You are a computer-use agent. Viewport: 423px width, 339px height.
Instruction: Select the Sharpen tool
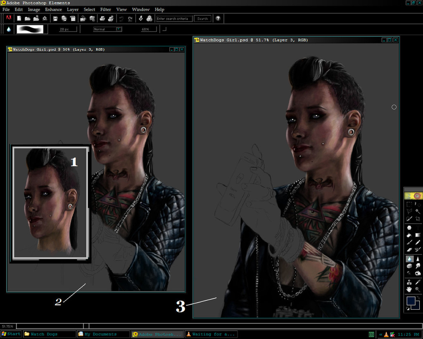coord(418,259)
